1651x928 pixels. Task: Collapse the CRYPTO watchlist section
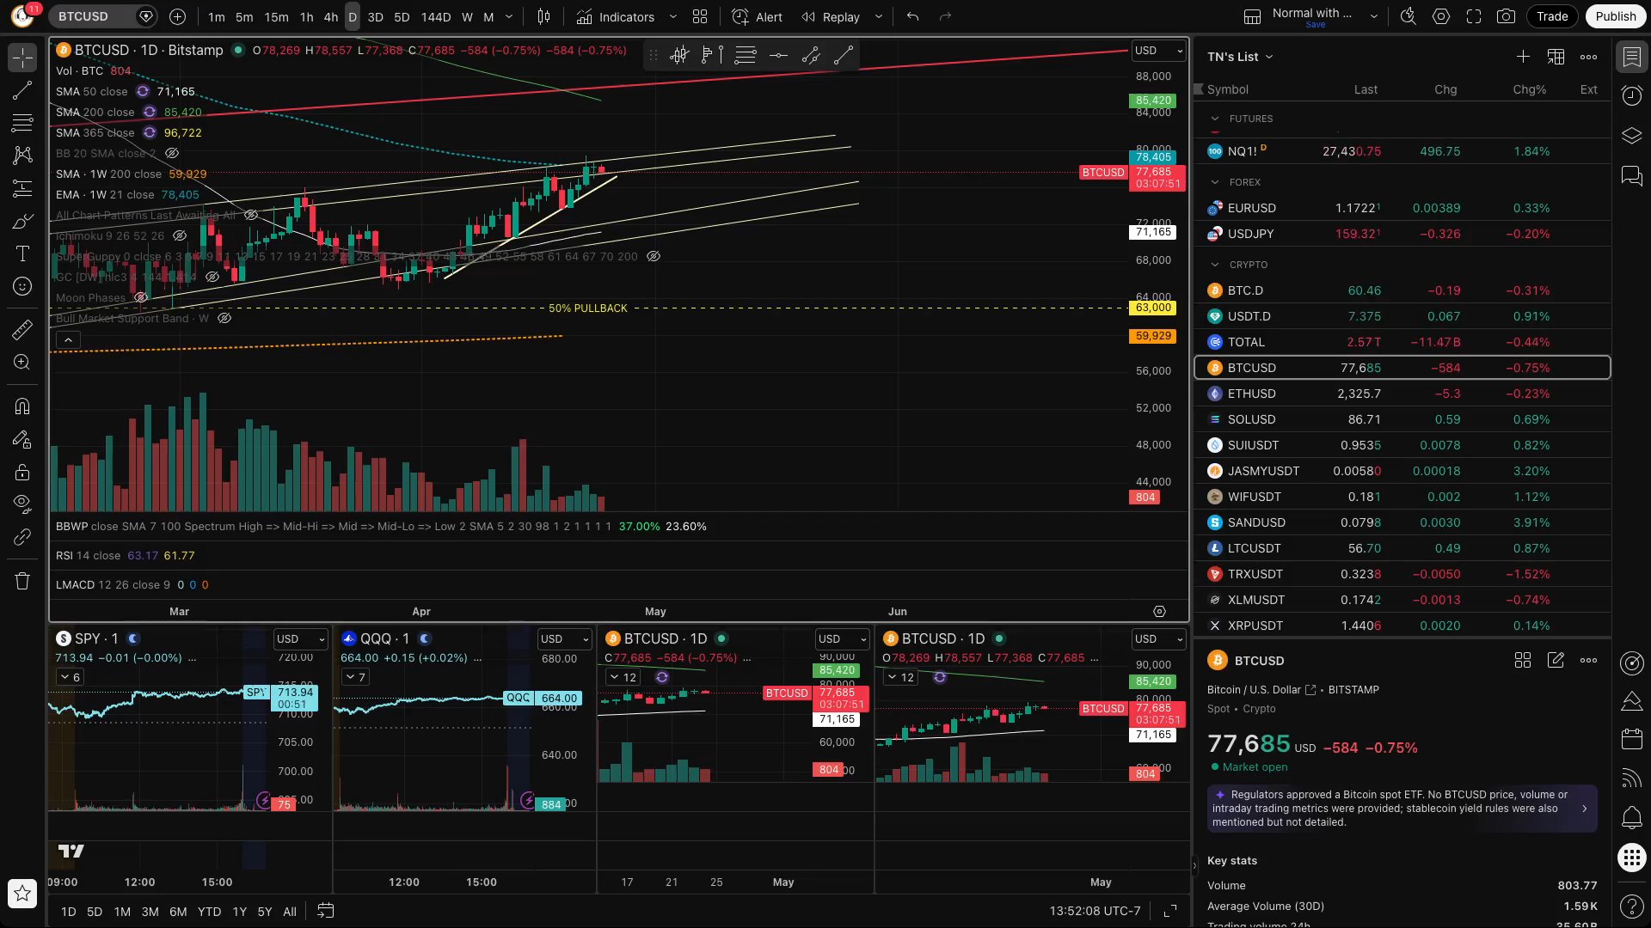click(x=1214, y=265)
